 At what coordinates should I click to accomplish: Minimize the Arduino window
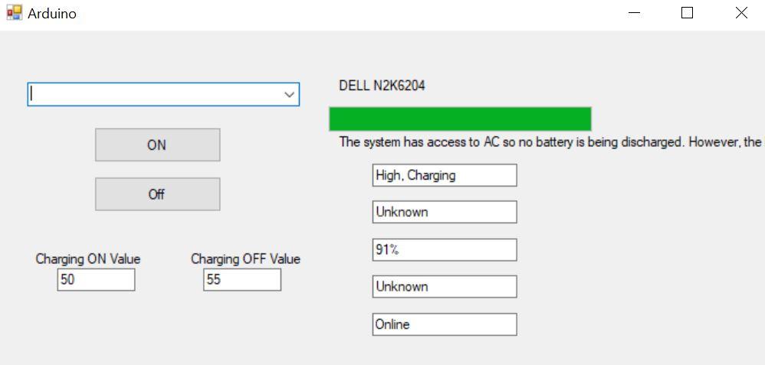634,13
